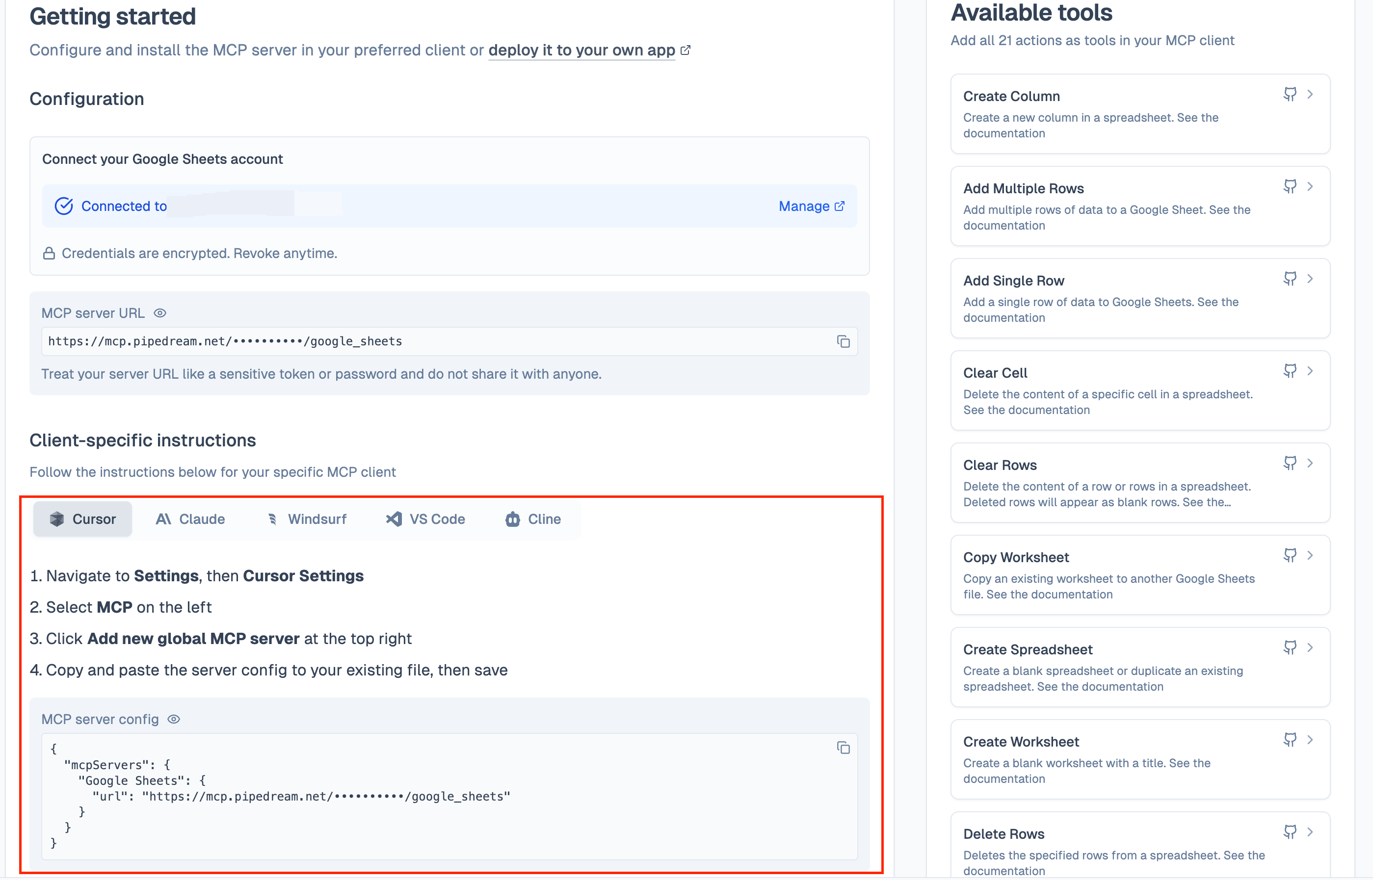This screenshot has width=1373, height=880.
Task: Copy the MCP server config JSON
Action: (x=843, y=748)
